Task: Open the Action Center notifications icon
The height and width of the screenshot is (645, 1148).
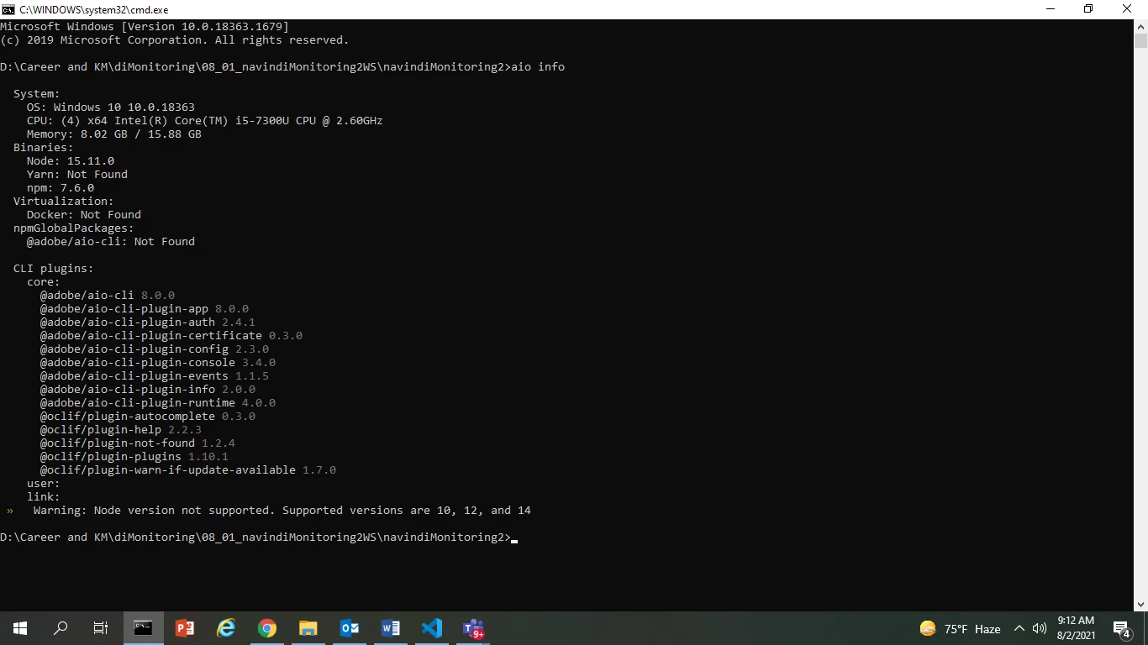Action: pyautogui.click(x=1121, y=628)
